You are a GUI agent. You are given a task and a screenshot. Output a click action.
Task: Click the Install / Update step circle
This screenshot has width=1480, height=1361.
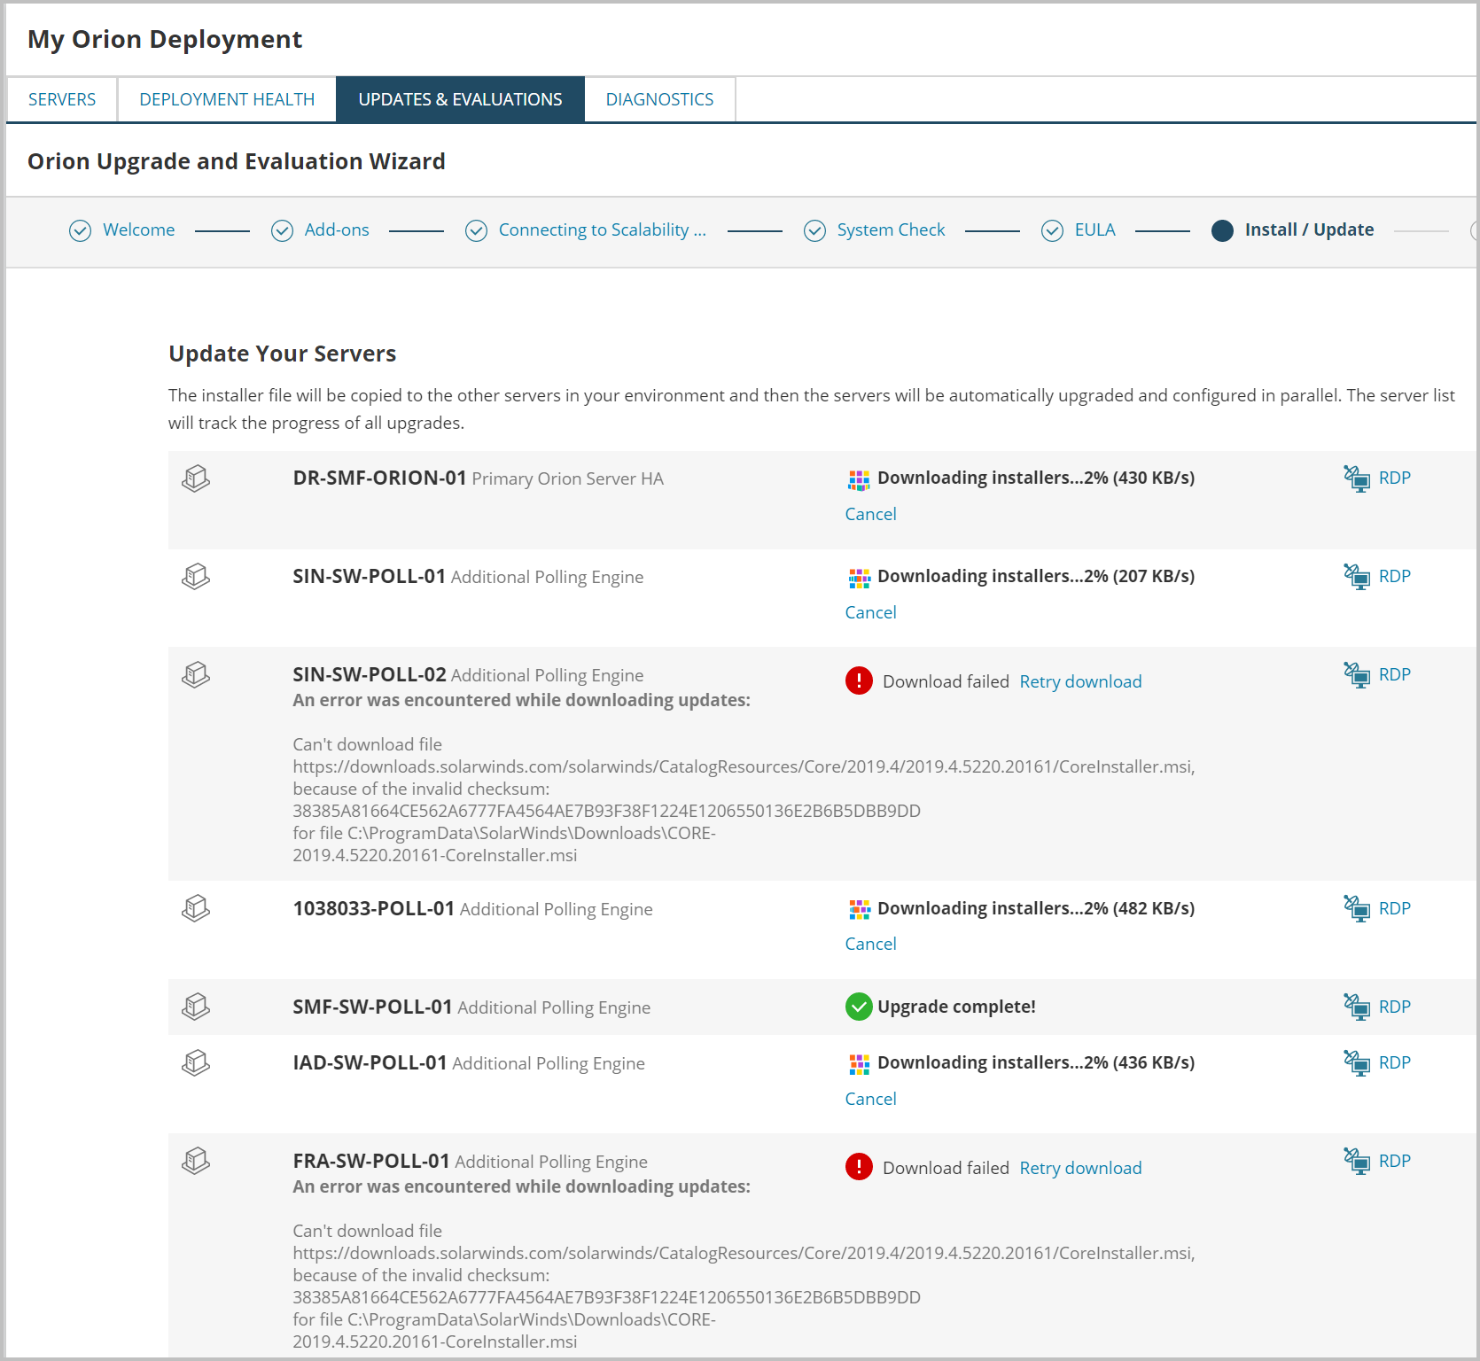click(x=1222, y=230)
